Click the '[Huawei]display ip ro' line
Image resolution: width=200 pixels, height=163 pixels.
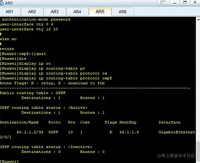25,63
